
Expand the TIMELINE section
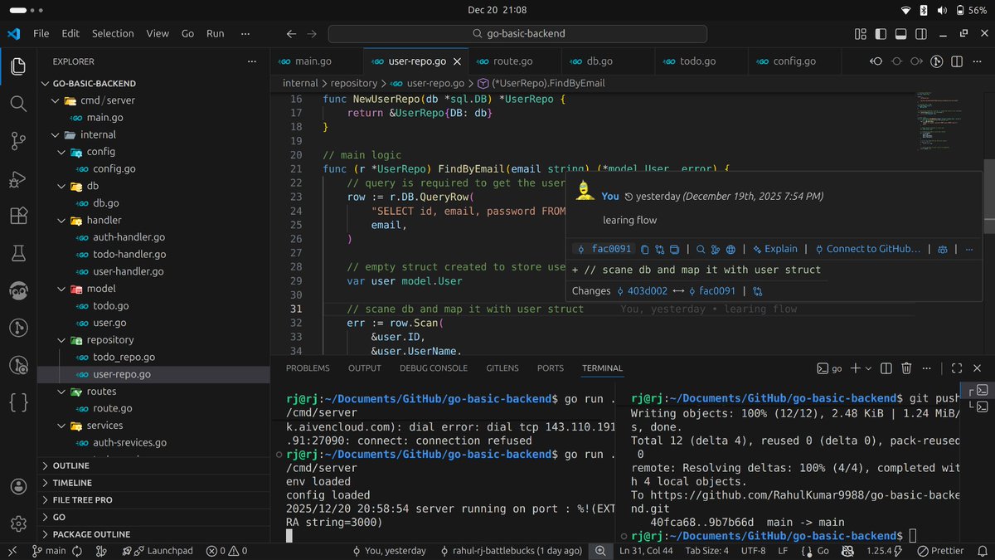[153, 483]
